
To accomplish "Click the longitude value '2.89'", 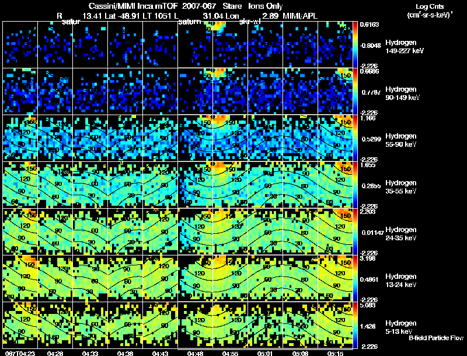I will pos(270,16).
